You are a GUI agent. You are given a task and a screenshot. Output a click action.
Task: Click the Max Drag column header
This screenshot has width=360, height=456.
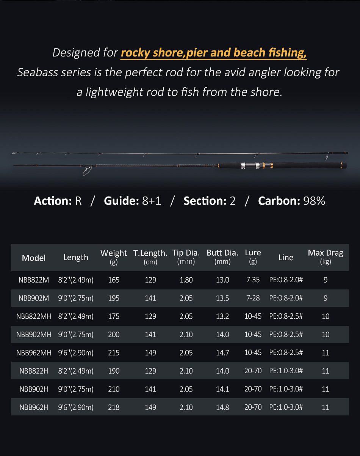click(x=326, y=257)
